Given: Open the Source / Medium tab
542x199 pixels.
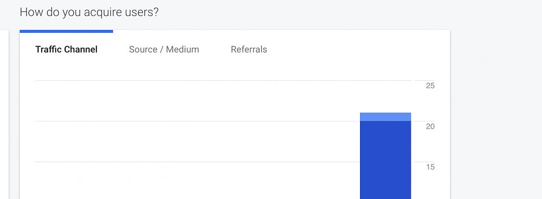Looking at the screenshot, I should 164,49.
